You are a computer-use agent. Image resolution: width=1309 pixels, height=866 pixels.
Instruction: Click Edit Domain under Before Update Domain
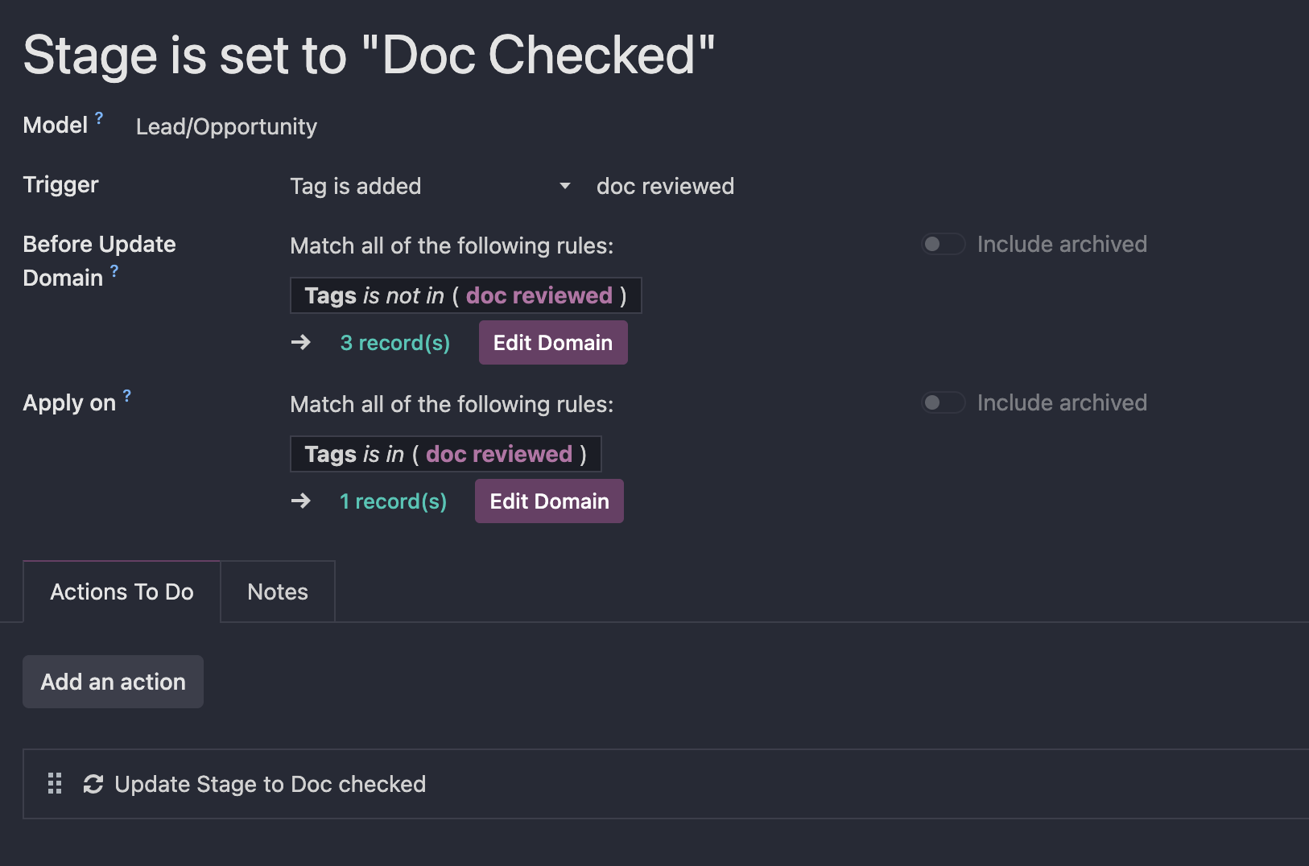pos(553,343)
